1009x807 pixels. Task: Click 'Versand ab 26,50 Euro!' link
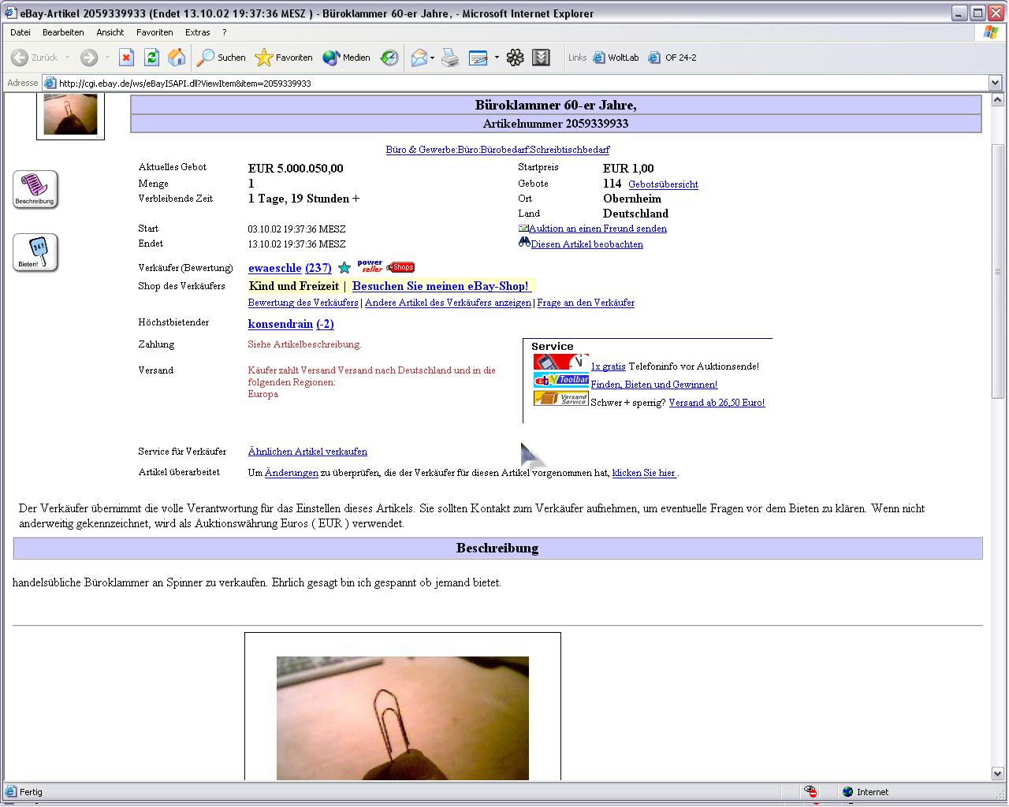coord(717,403)
